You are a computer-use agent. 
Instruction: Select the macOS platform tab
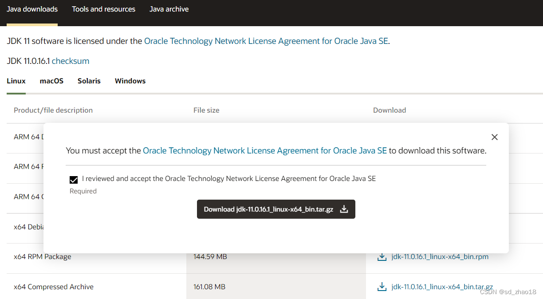tap(51, 81)
